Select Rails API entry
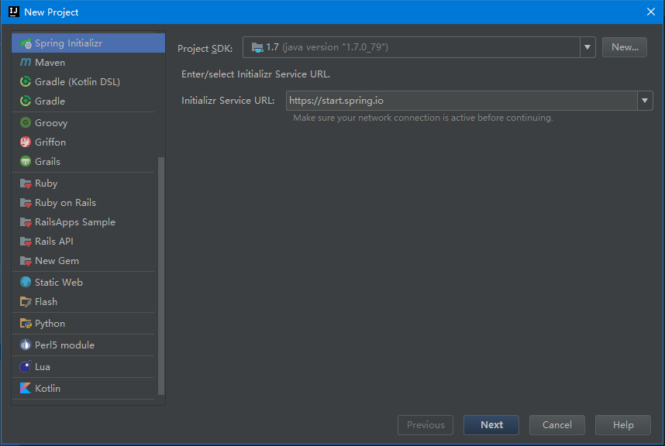The width and height of the screenshot is (665, 446). pos(88,242)
